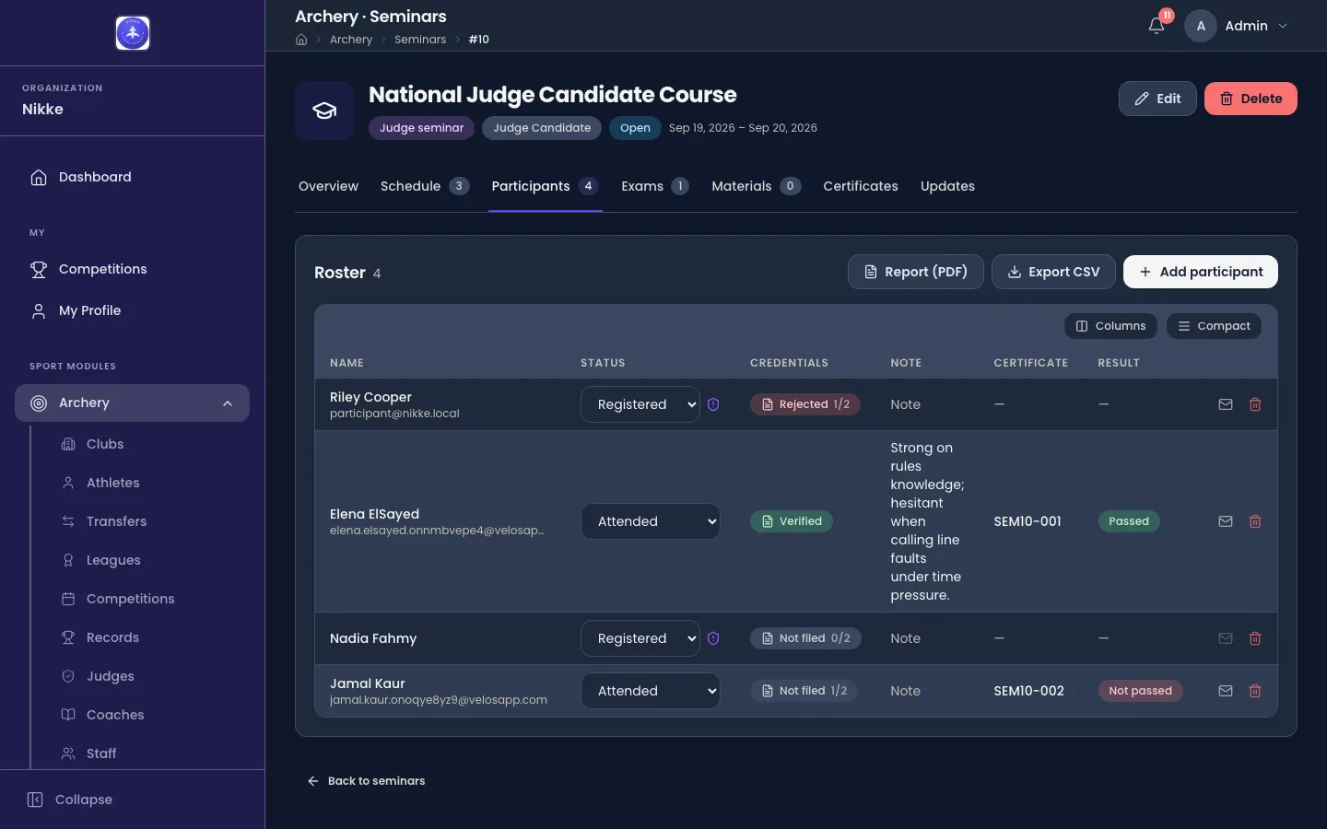Open the Exams tab
Viewport: 1327px width, 829px height.
[x=655, y=186]
